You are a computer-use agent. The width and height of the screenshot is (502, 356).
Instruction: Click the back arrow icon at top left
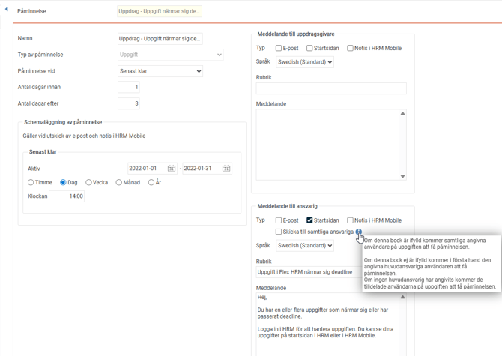click(6, 10)
